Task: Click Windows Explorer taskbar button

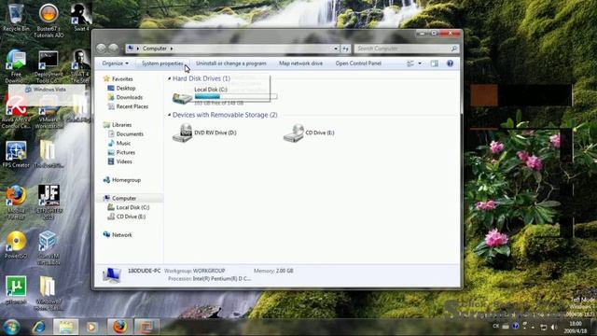Action: 66,327
